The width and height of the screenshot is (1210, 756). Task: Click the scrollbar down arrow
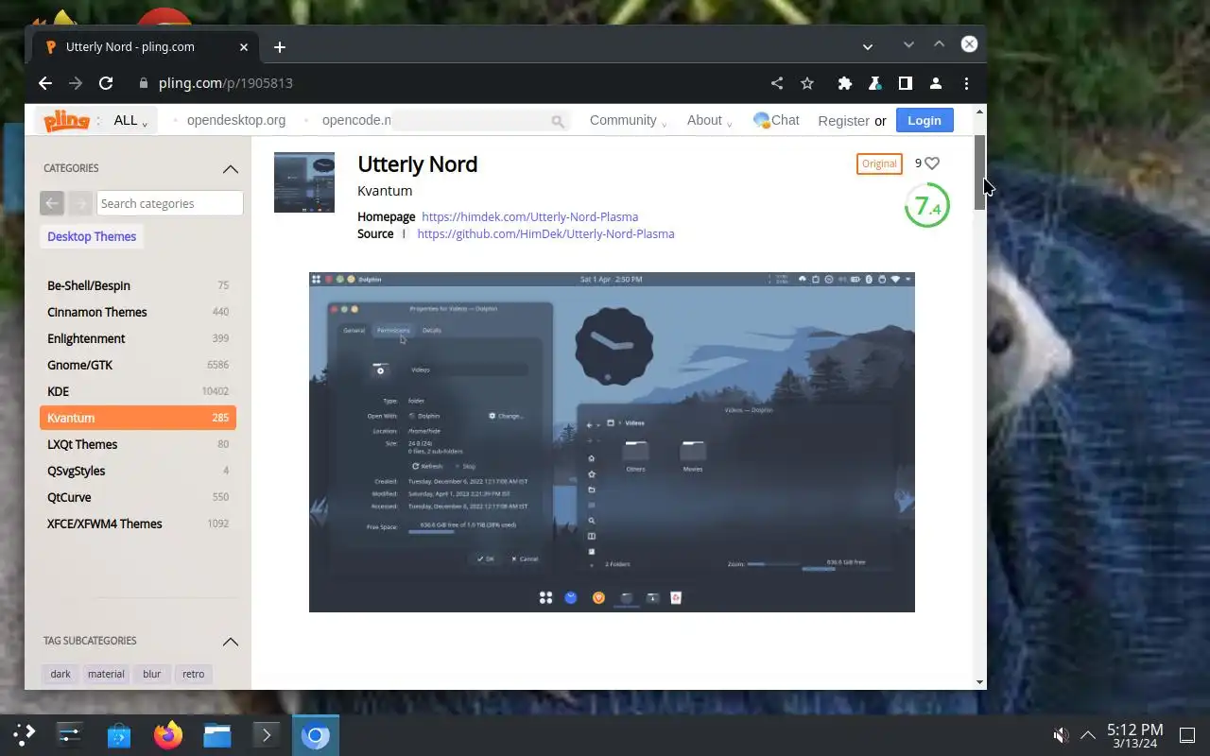click(979, 681)
